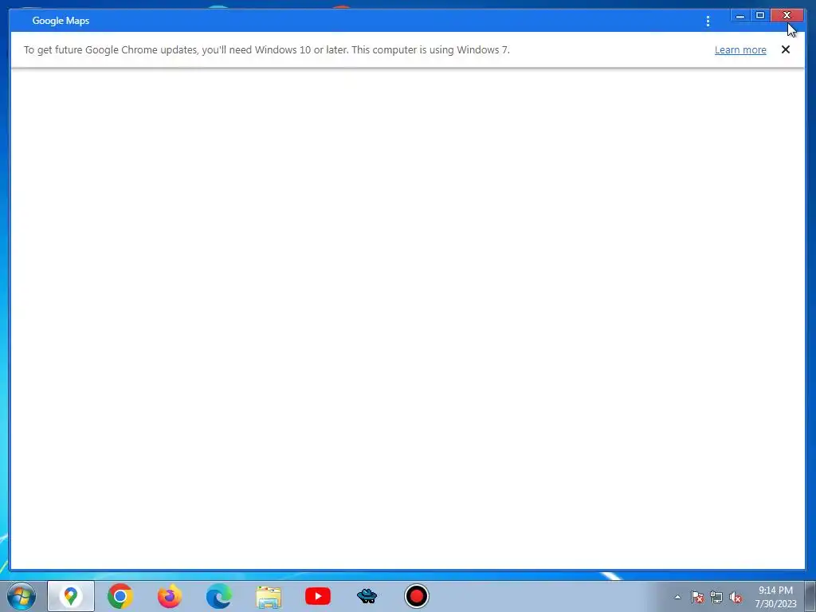Click the red record button taskbar icon
816x612 pixels.
coord(416,596)
